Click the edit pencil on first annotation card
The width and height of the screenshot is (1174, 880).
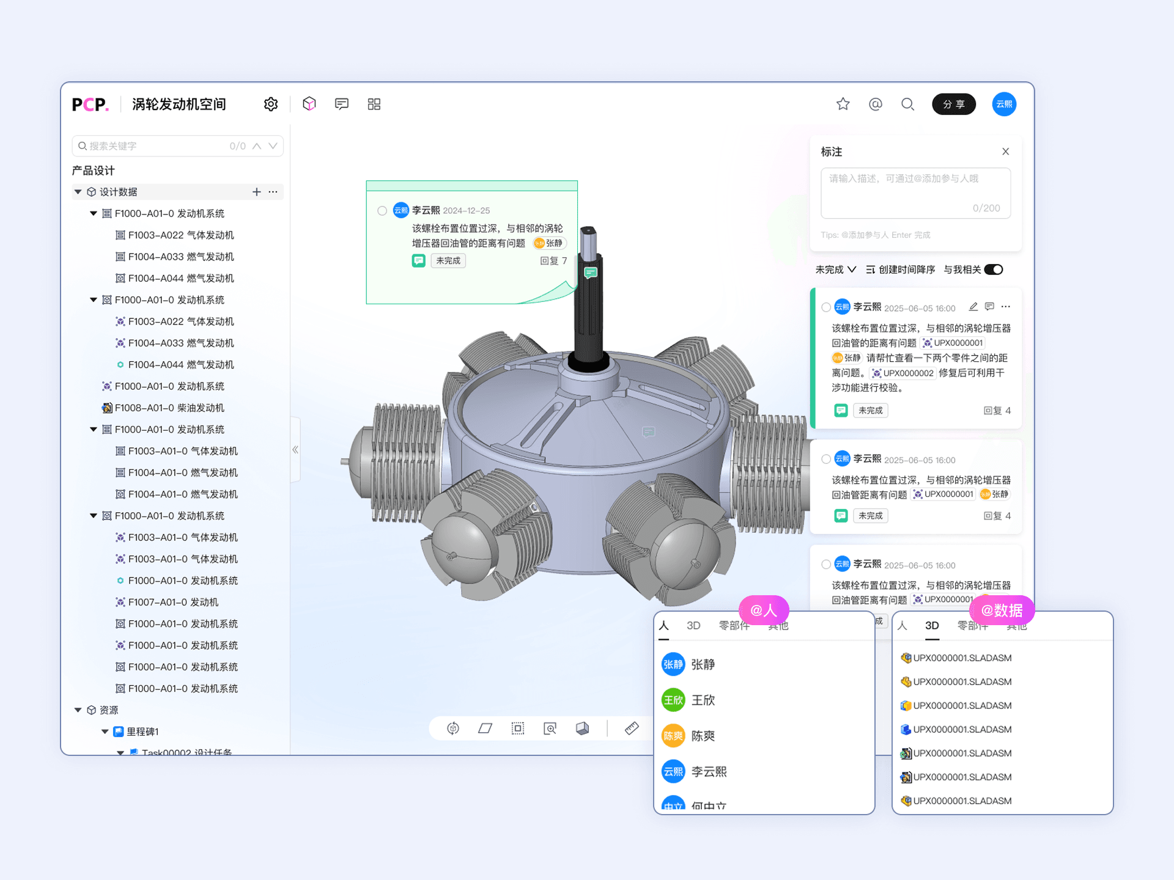point(973,307)
